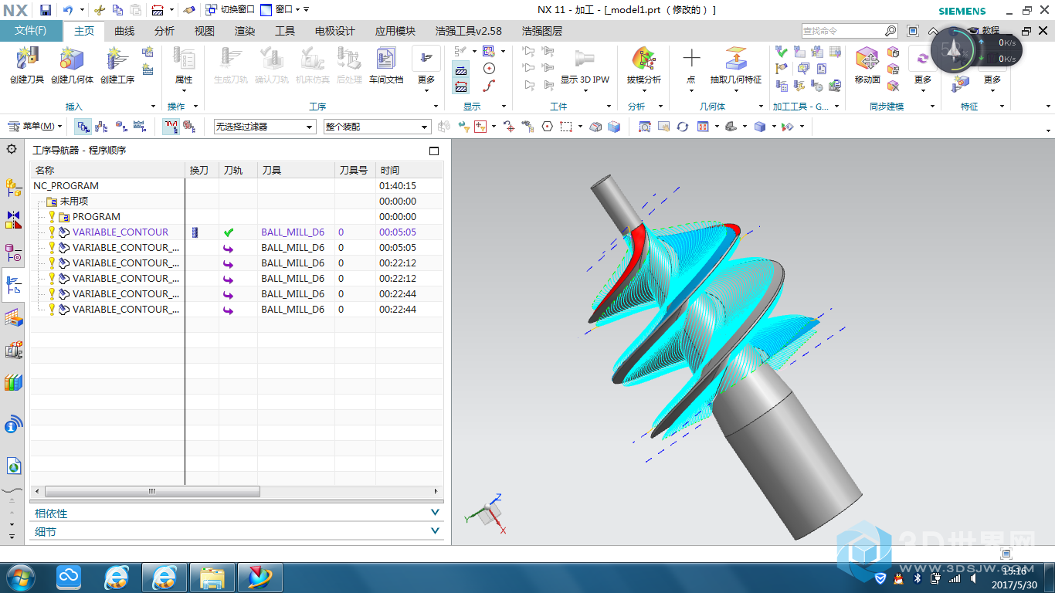This screenshot has height=593, width=1055.
Task: Click the 创建刀具 create tool icon
Action: pyautogui.click(x=27, y=59)
